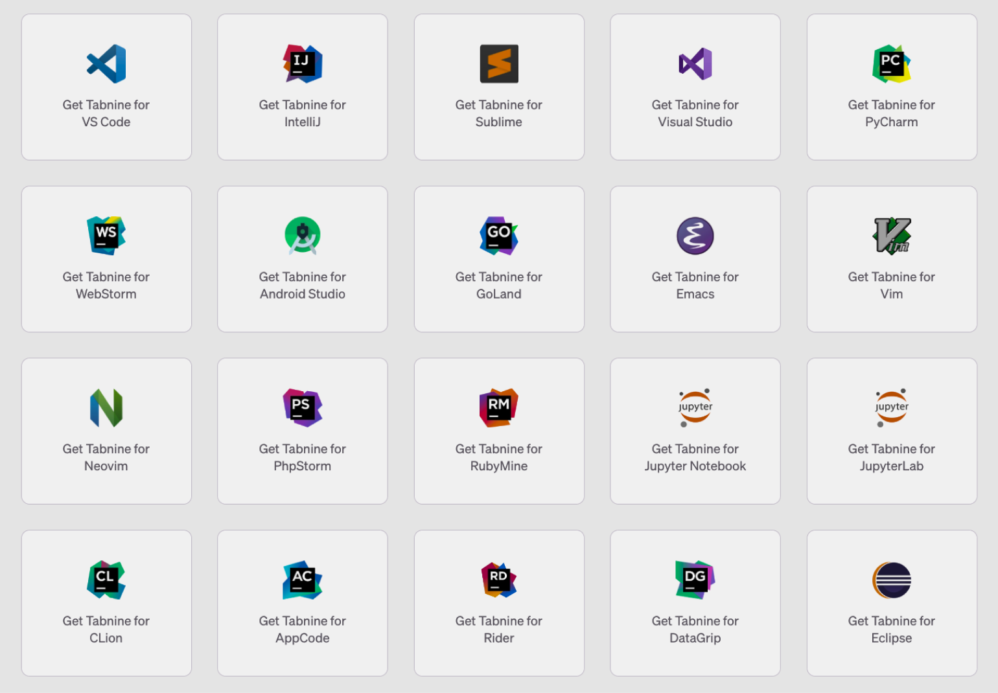Click the 'Get Tabnine for Neovim' text

click(106, 457)
